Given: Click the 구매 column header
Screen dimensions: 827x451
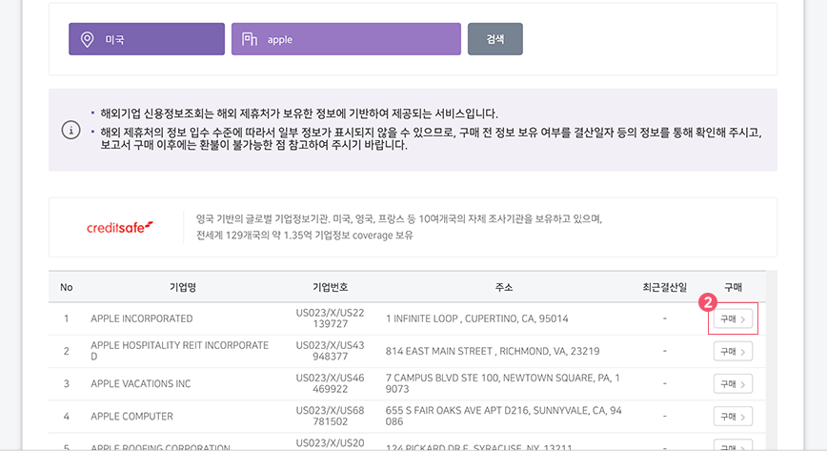Looking at the screenshot, I should [733, 287].
